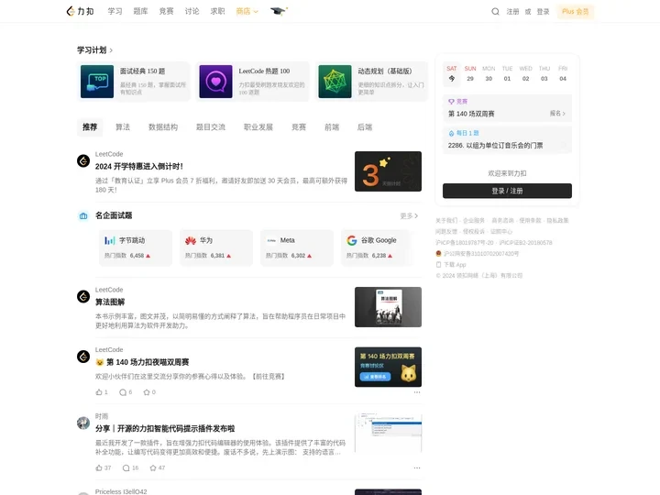Open daily problem 2286. 以组为单位订音乐会的门票
The width and height of the screenshot is (660, 495).
495,146
